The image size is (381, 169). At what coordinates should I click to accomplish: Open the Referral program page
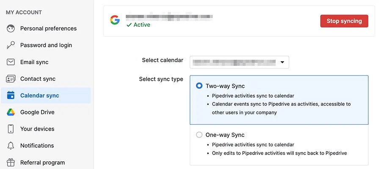tap(46, 162)
